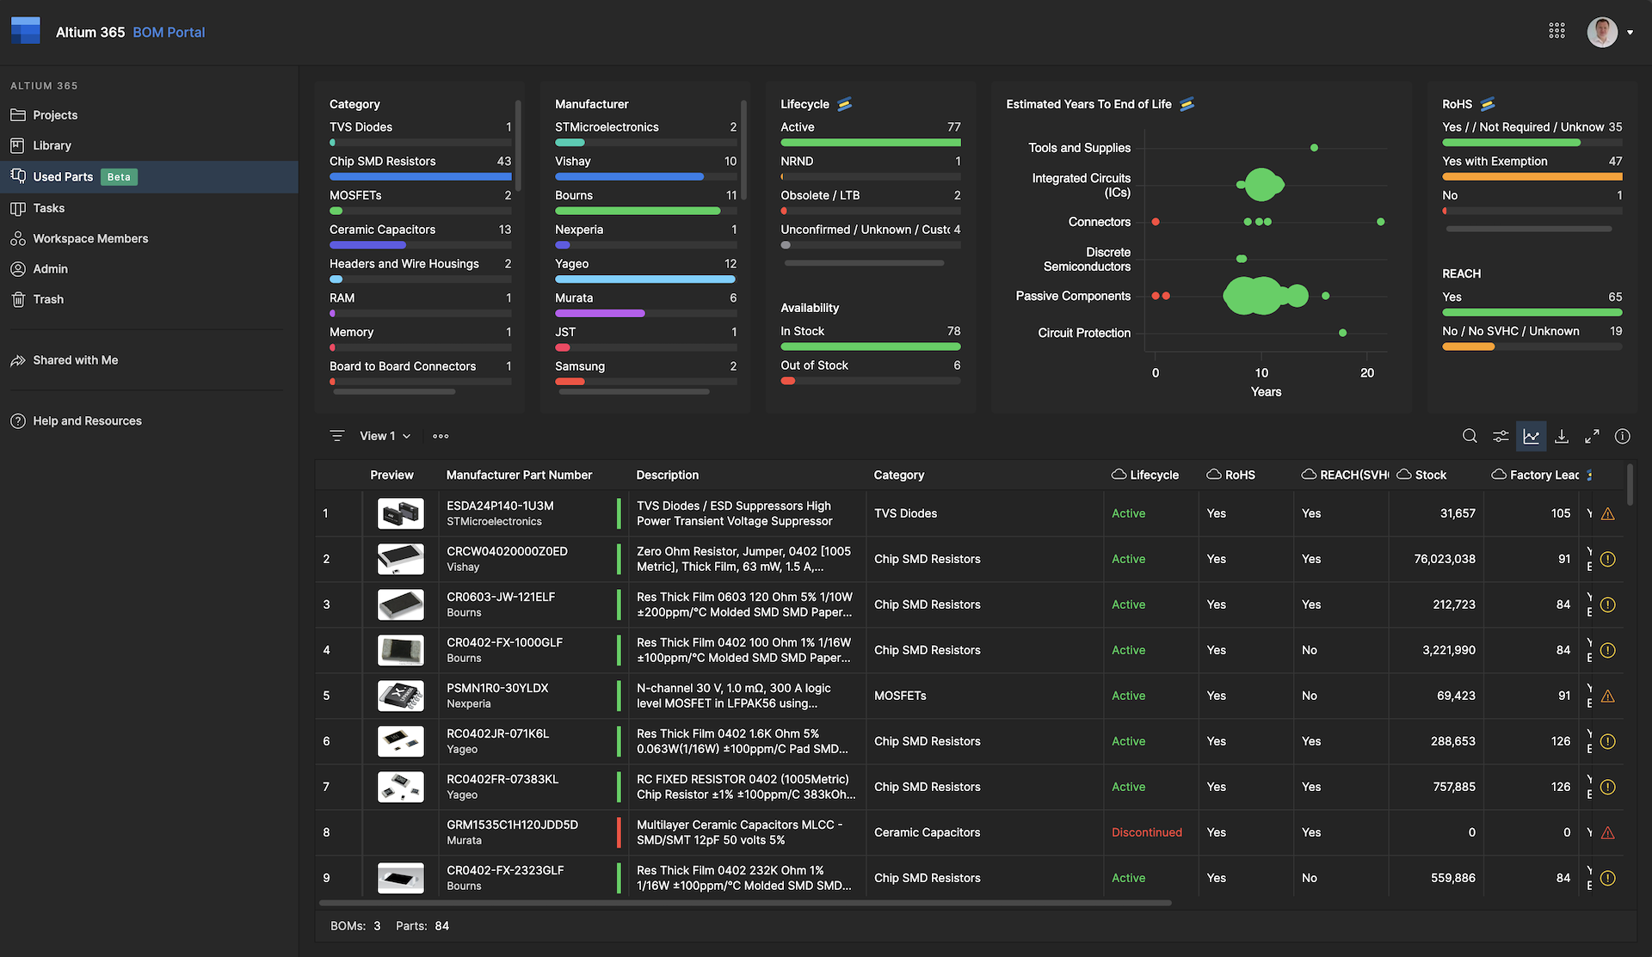
Task: Click thumbnail of ESDA24P140-1U3M part
Action: coord(400,513)
